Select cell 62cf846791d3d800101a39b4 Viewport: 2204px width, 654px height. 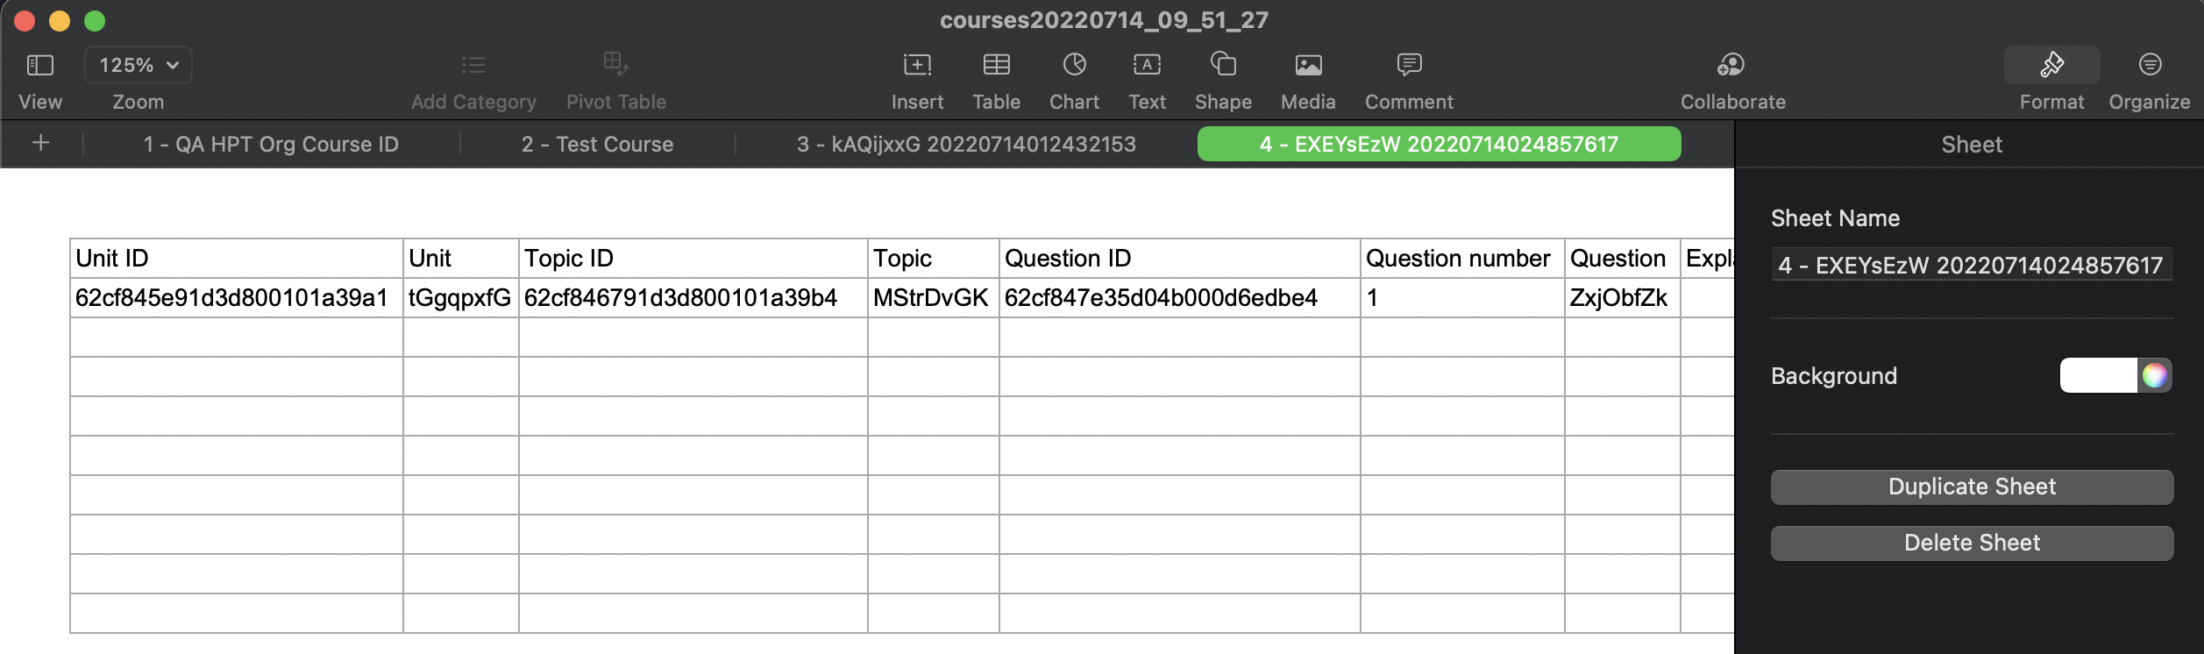point(693,298)
